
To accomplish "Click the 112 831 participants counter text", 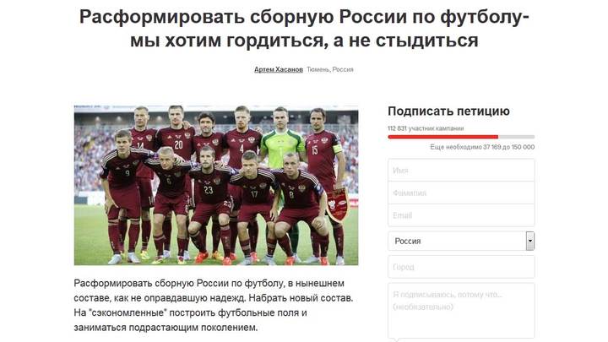I will click(426, 128).
